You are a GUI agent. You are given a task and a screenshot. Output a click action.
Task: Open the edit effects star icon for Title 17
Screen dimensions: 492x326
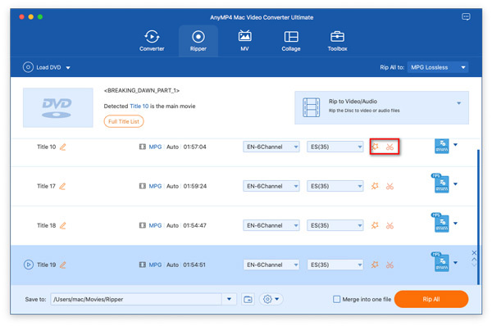pyautogui.click(x=375, y=186)
